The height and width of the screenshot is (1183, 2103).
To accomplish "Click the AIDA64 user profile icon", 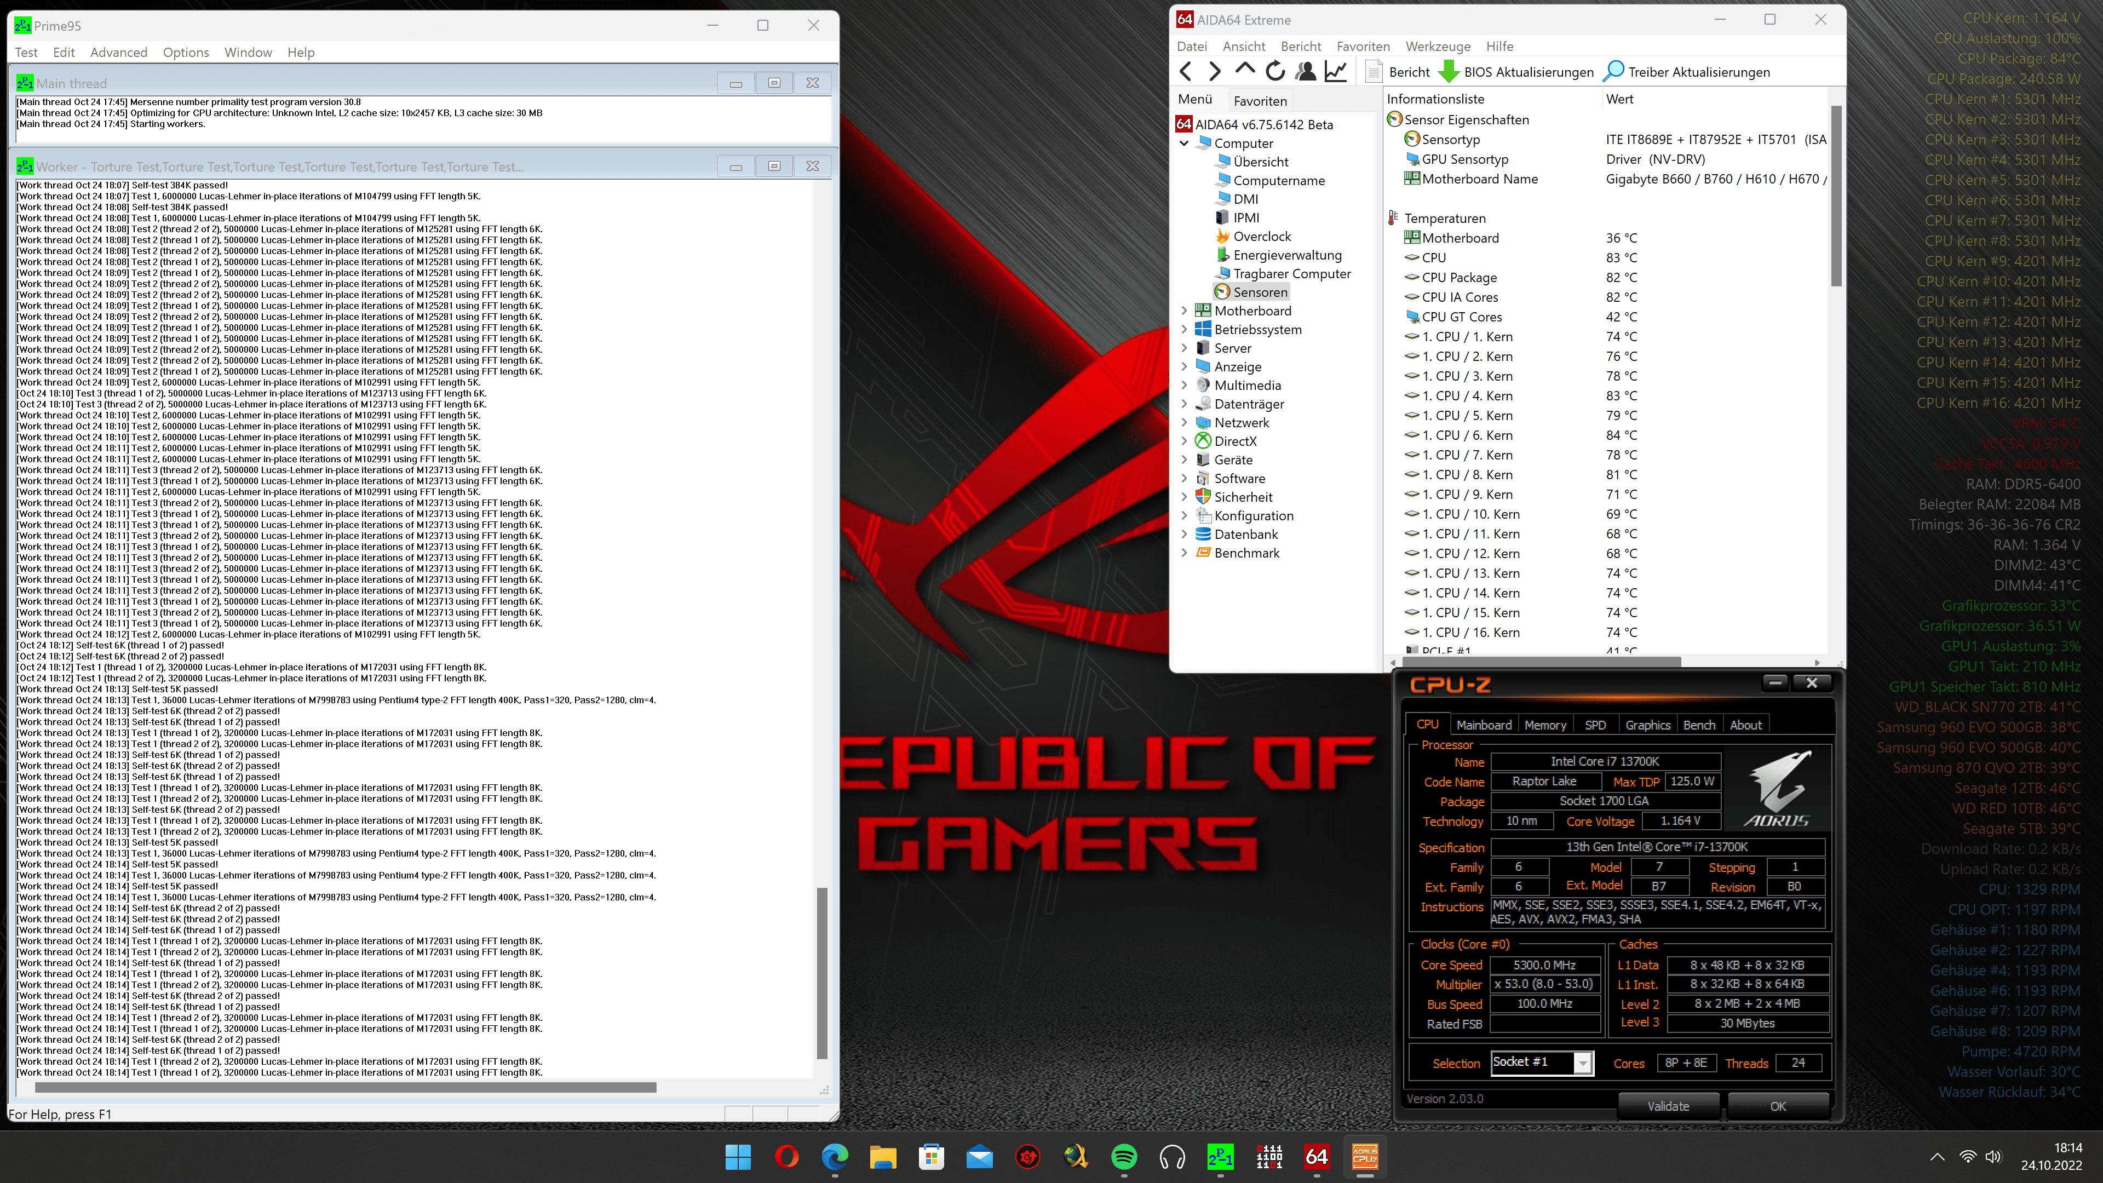I will coord(1306,72).
